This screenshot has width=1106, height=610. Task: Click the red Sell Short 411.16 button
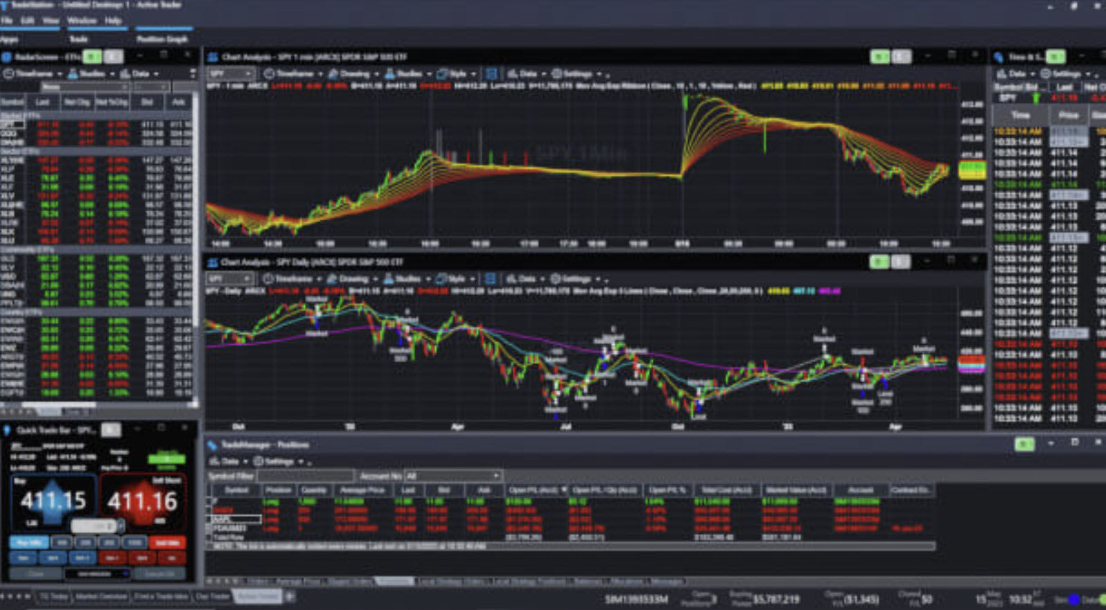(142, 501)
